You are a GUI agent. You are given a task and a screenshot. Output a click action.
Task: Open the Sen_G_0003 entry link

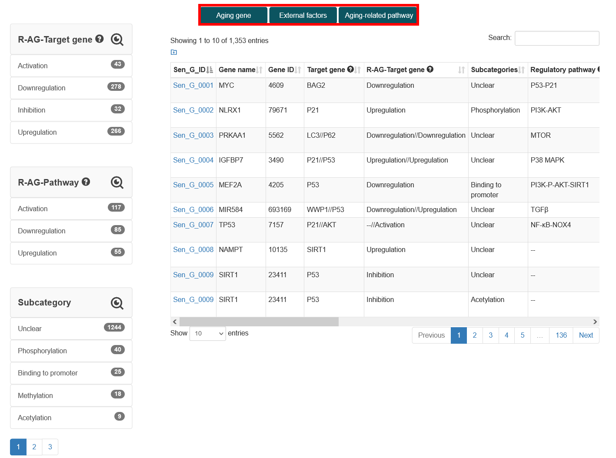pyautogui.click(x=193, y=135)
